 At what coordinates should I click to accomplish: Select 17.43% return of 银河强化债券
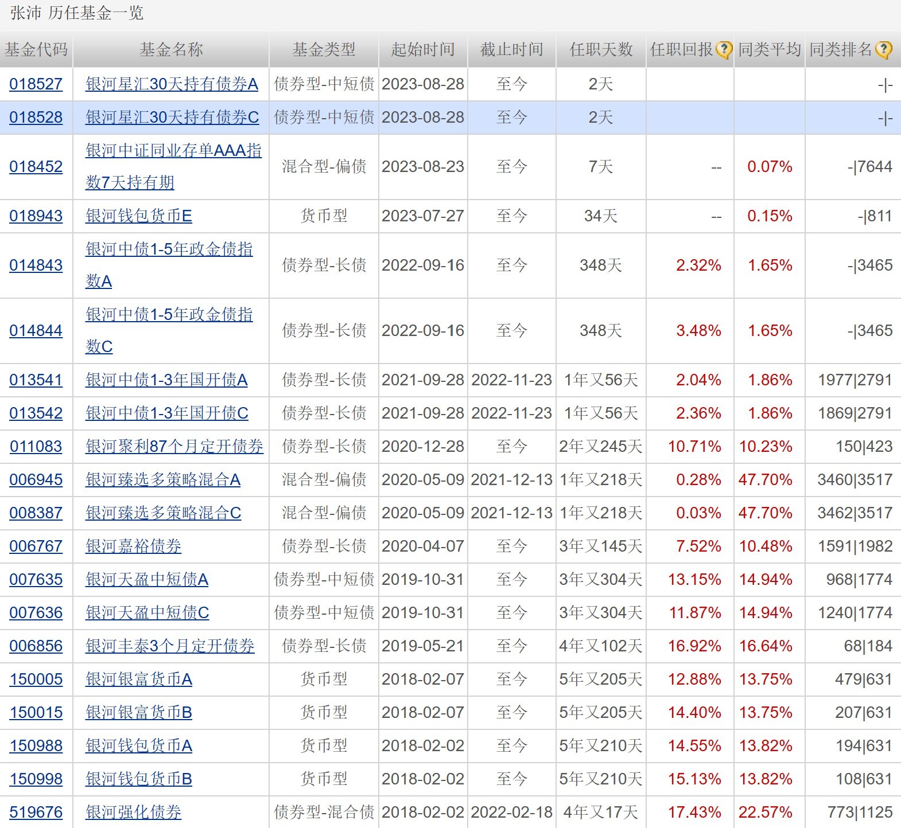(x=694, y=813)
